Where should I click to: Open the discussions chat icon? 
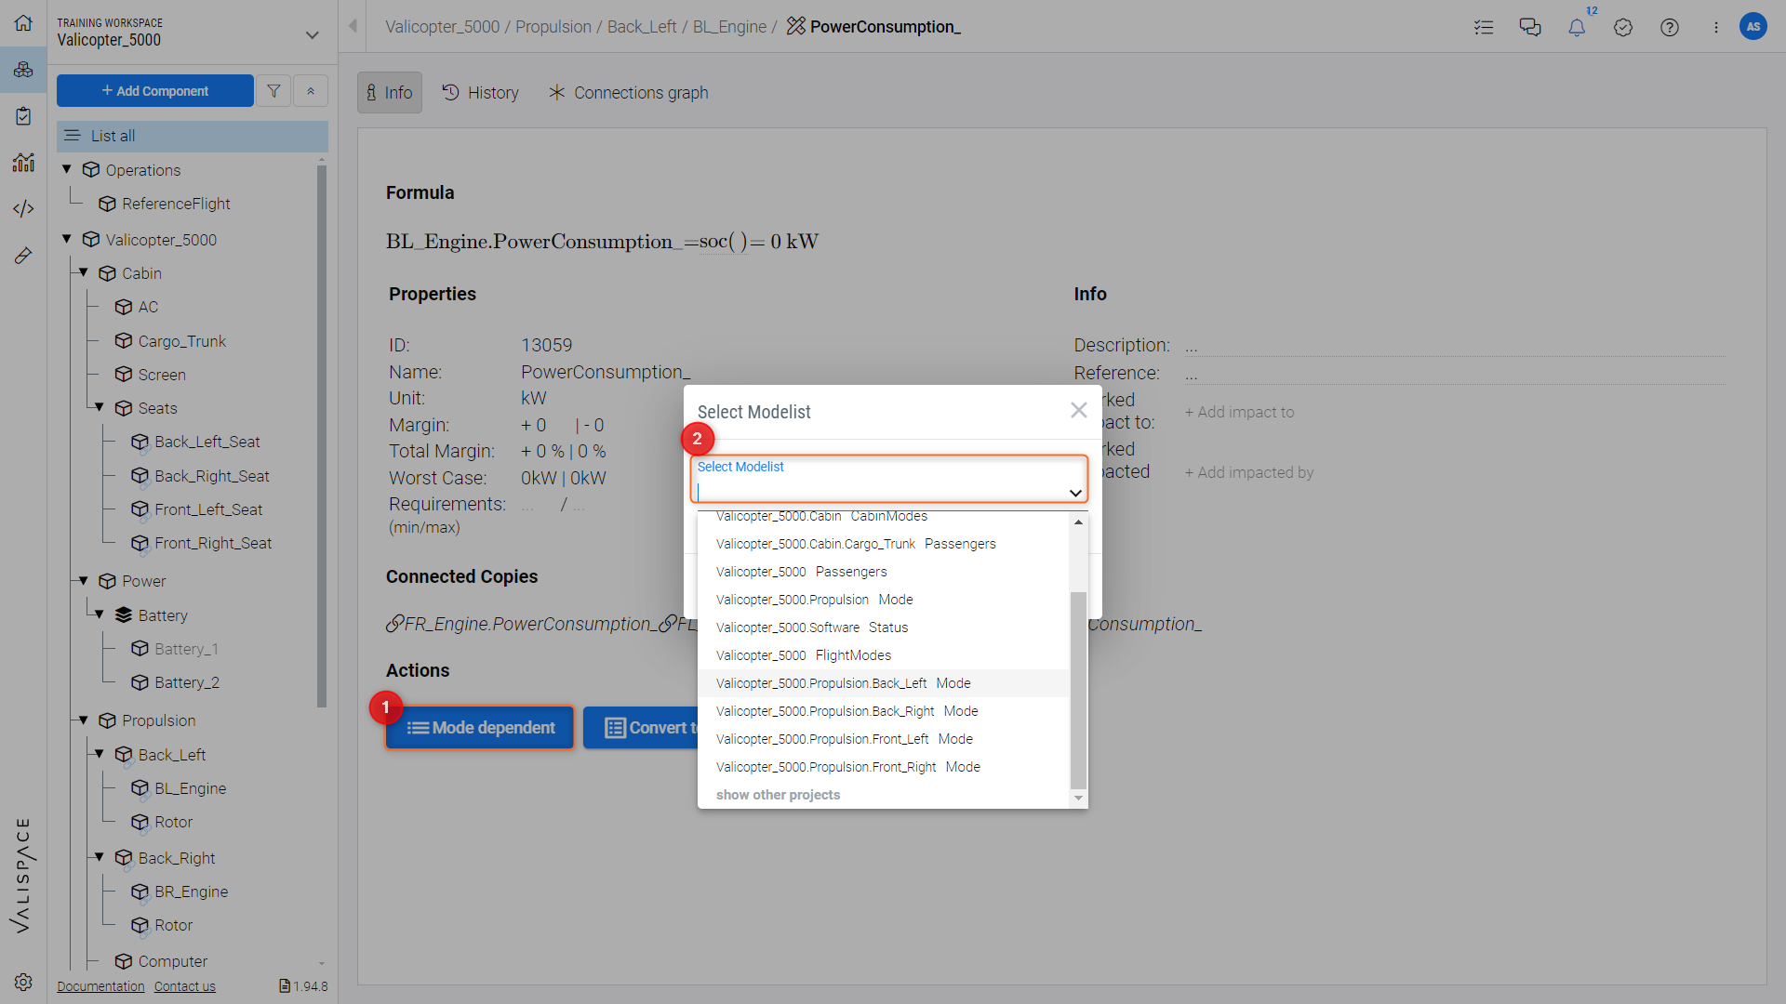coord(1530,27)
